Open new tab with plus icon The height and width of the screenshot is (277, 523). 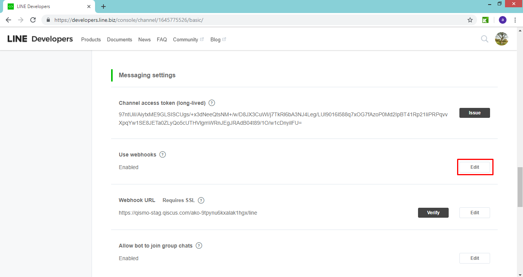click(103, 7)
